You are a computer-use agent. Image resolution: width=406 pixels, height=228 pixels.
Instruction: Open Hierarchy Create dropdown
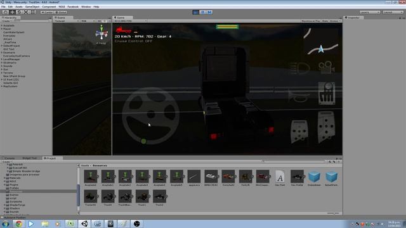point(7,21)
